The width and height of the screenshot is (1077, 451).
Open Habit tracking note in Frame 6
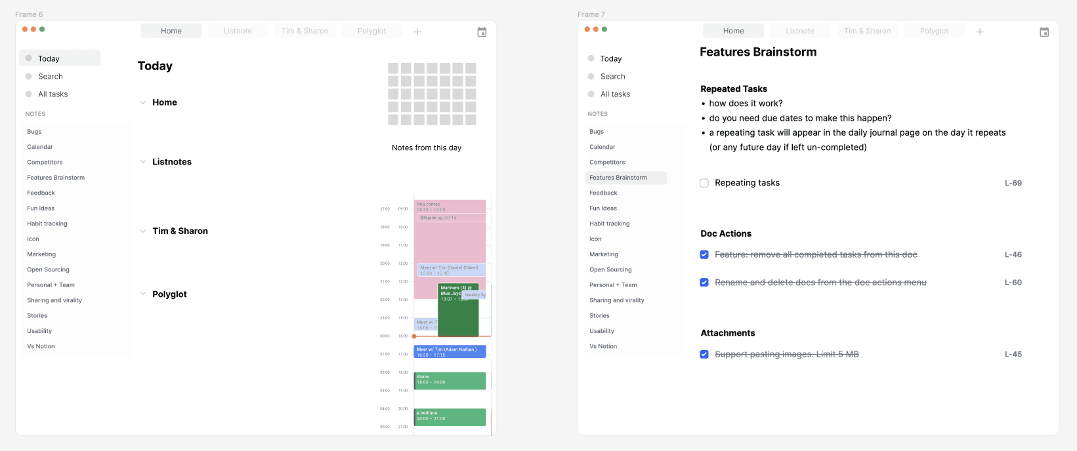coord(47,224)
